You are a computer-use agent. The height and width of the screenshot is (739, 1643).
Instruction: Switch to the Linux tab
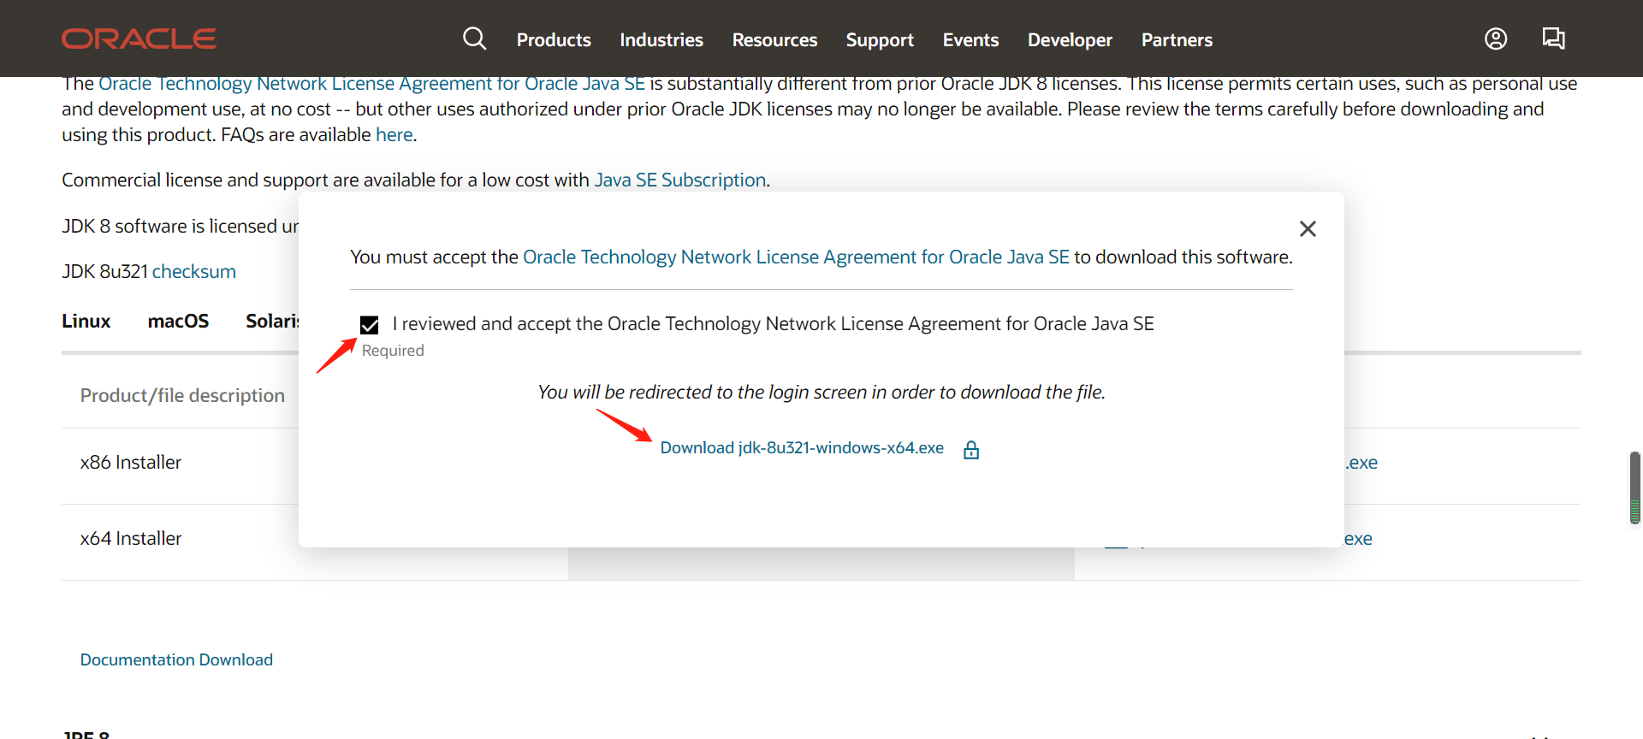coord(86,322)
